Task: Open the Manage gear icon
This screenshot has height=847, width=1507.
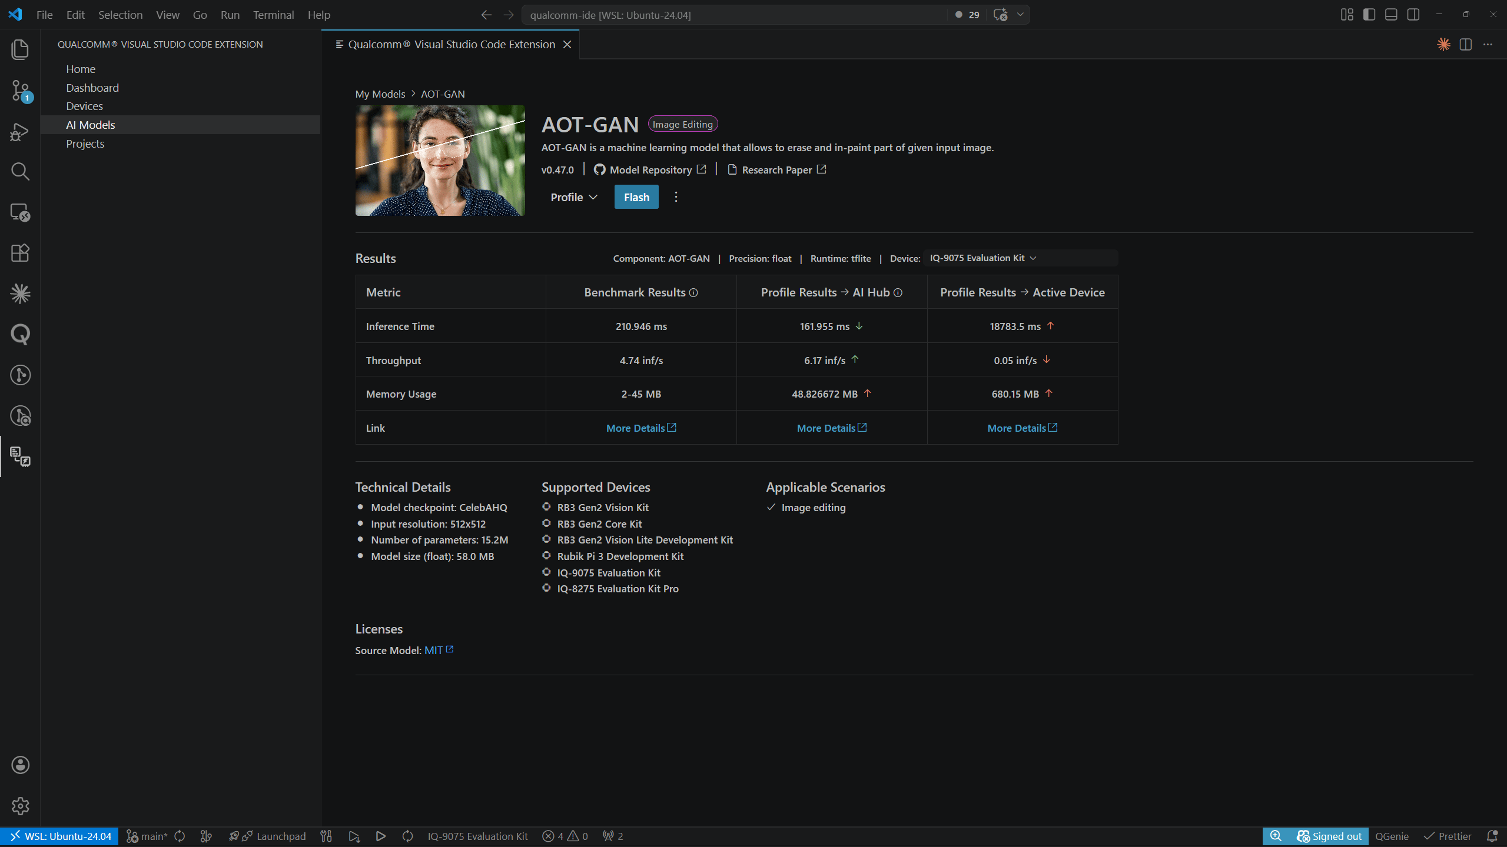Action: point(20,806)
